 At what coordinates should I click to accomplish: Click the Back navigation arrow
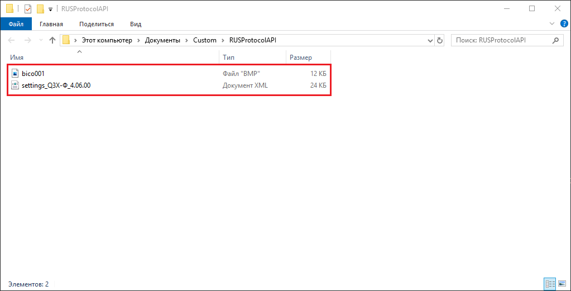(x=11, y=40)
